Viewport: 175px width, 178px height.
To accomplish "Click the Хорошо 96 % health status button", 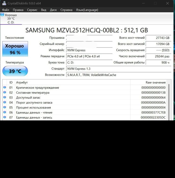I will point(15,49).
